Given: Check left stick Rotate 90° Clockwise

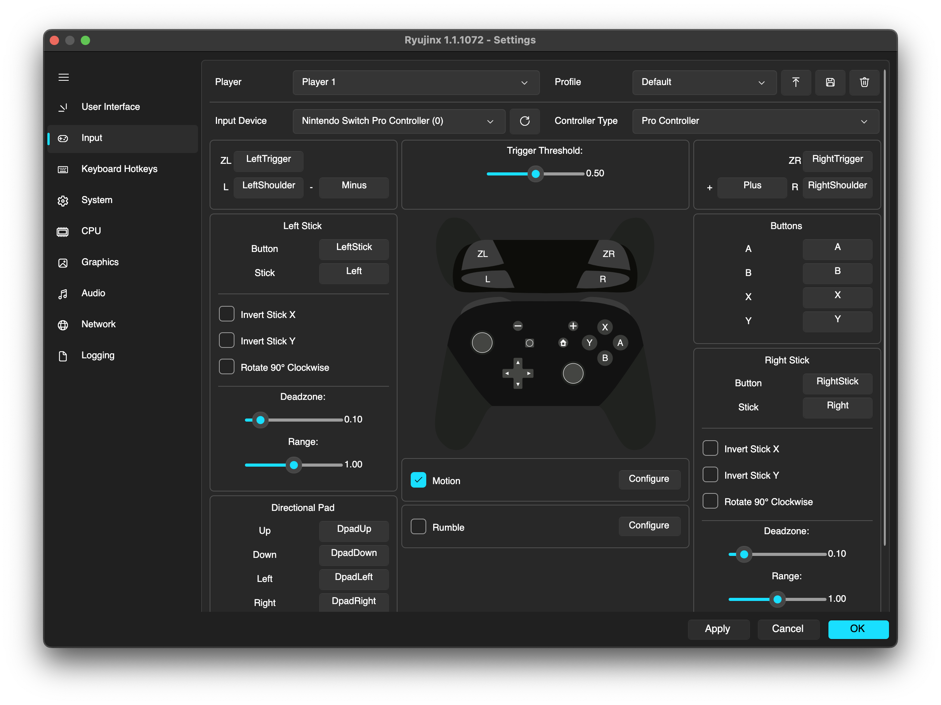Looking at the screenshot, I should 227,367.
